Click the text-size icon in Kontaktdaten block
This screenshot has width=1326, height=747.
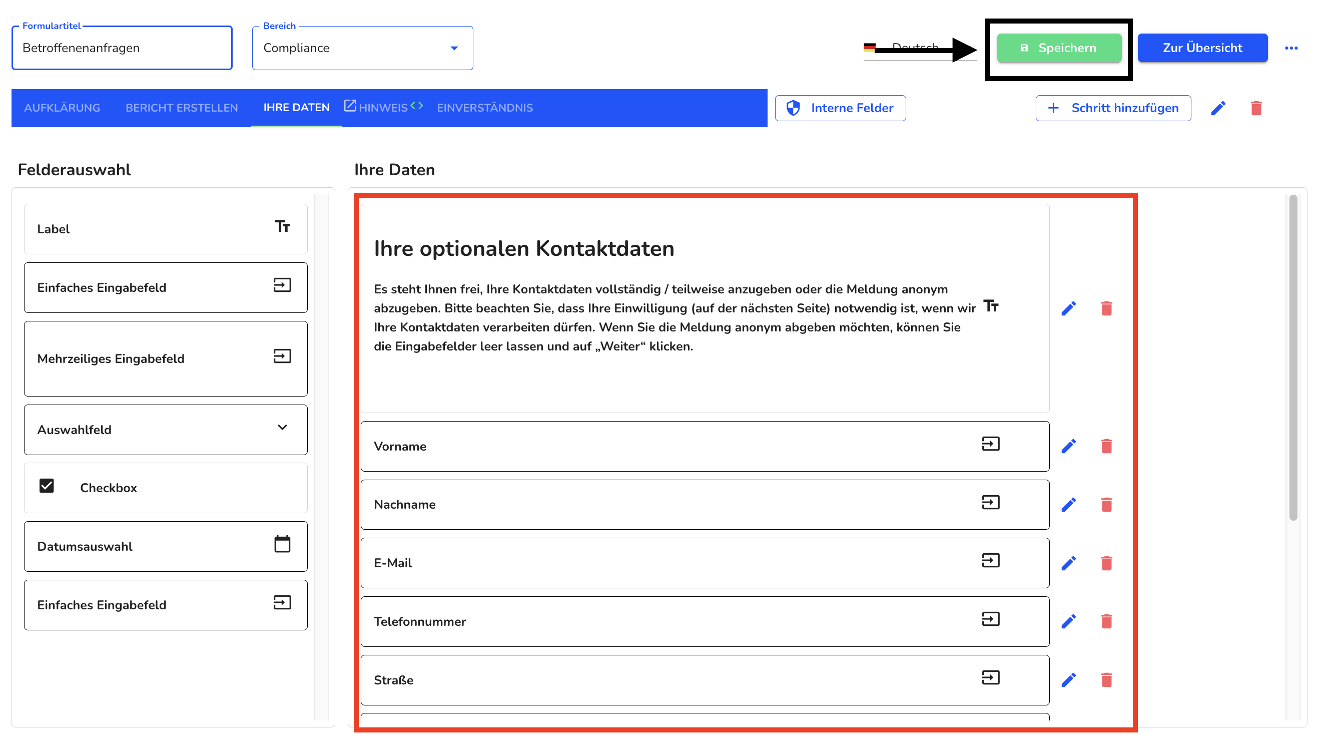tap(991, 306)
